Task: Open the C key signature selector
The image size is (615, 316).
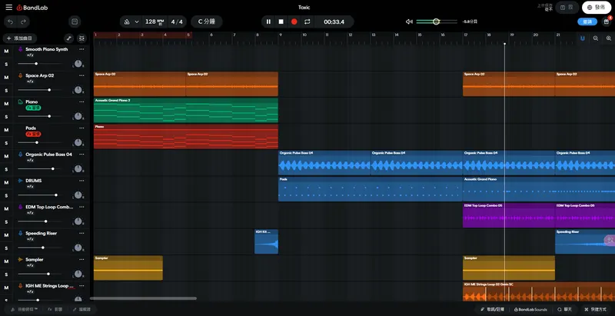Action: pos(206,22)
